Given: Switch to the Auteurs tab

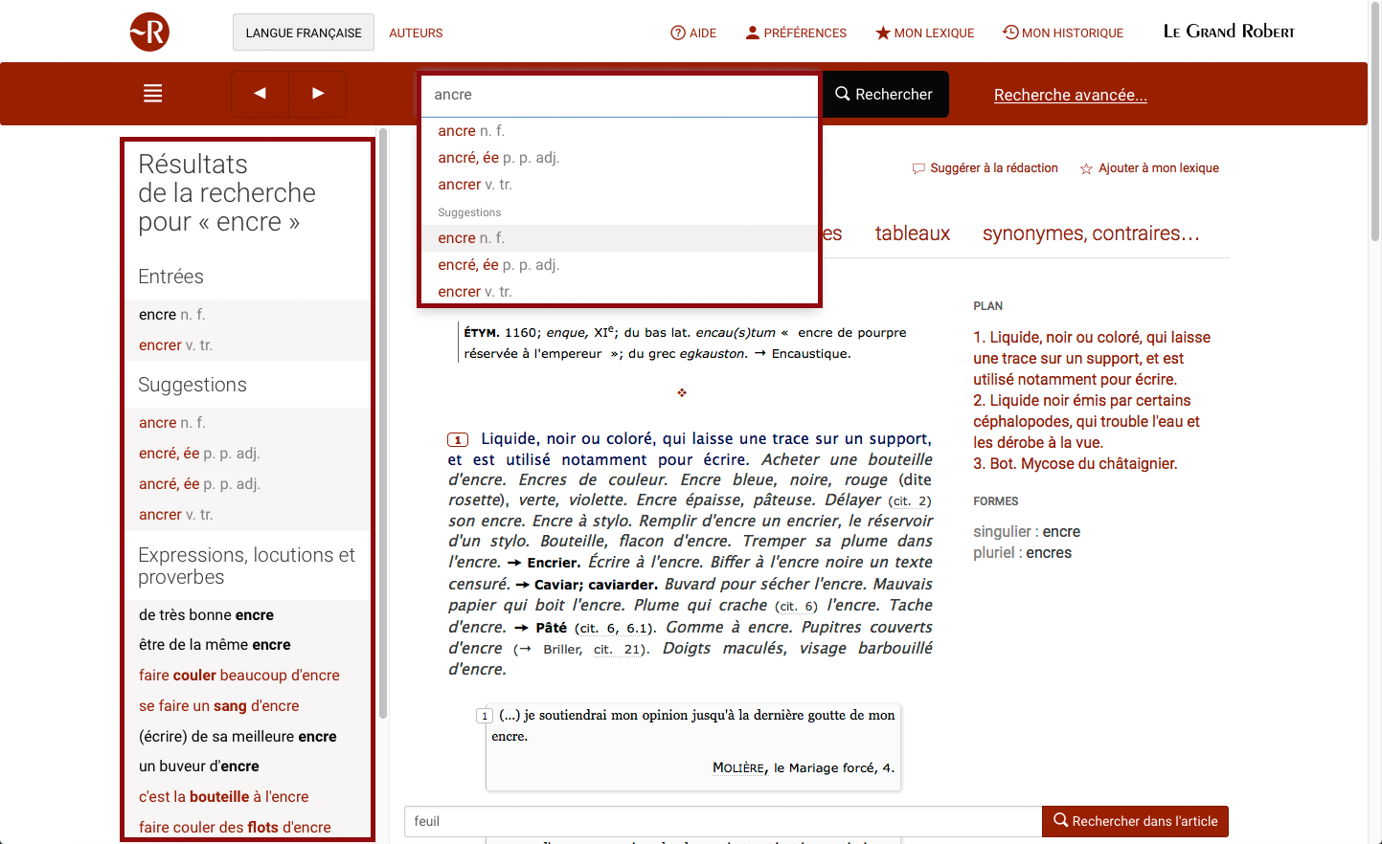Looking at the screenshot, I should pyautogui.click(x=416, y=33).
